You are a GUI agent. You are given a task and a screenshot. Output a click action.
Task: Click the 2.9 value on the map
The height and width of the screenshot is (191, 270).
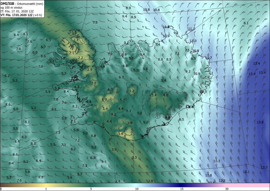point(90,70)
